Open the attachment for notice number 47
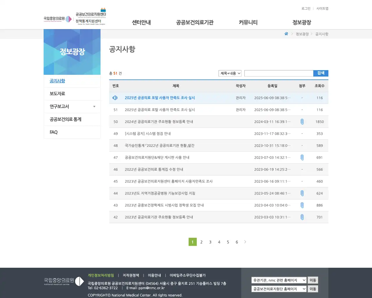The width and height of the screenshot is (372, 298). pyautogui.click(x=302, y=157)
